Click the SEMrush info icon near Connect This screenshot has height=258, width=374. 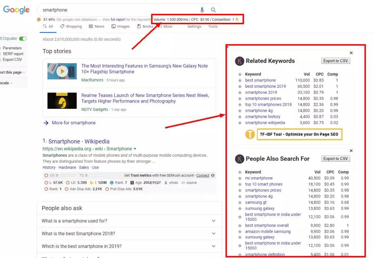point(213,175)
